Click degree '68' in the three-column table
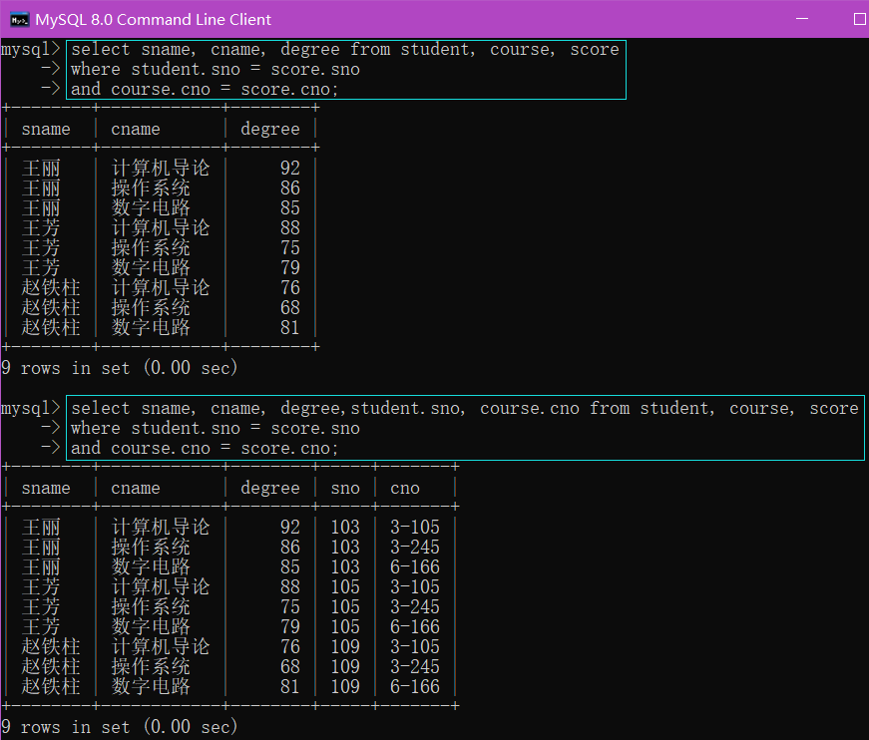This screenshot has width=869, height=740. coord(290,307)
